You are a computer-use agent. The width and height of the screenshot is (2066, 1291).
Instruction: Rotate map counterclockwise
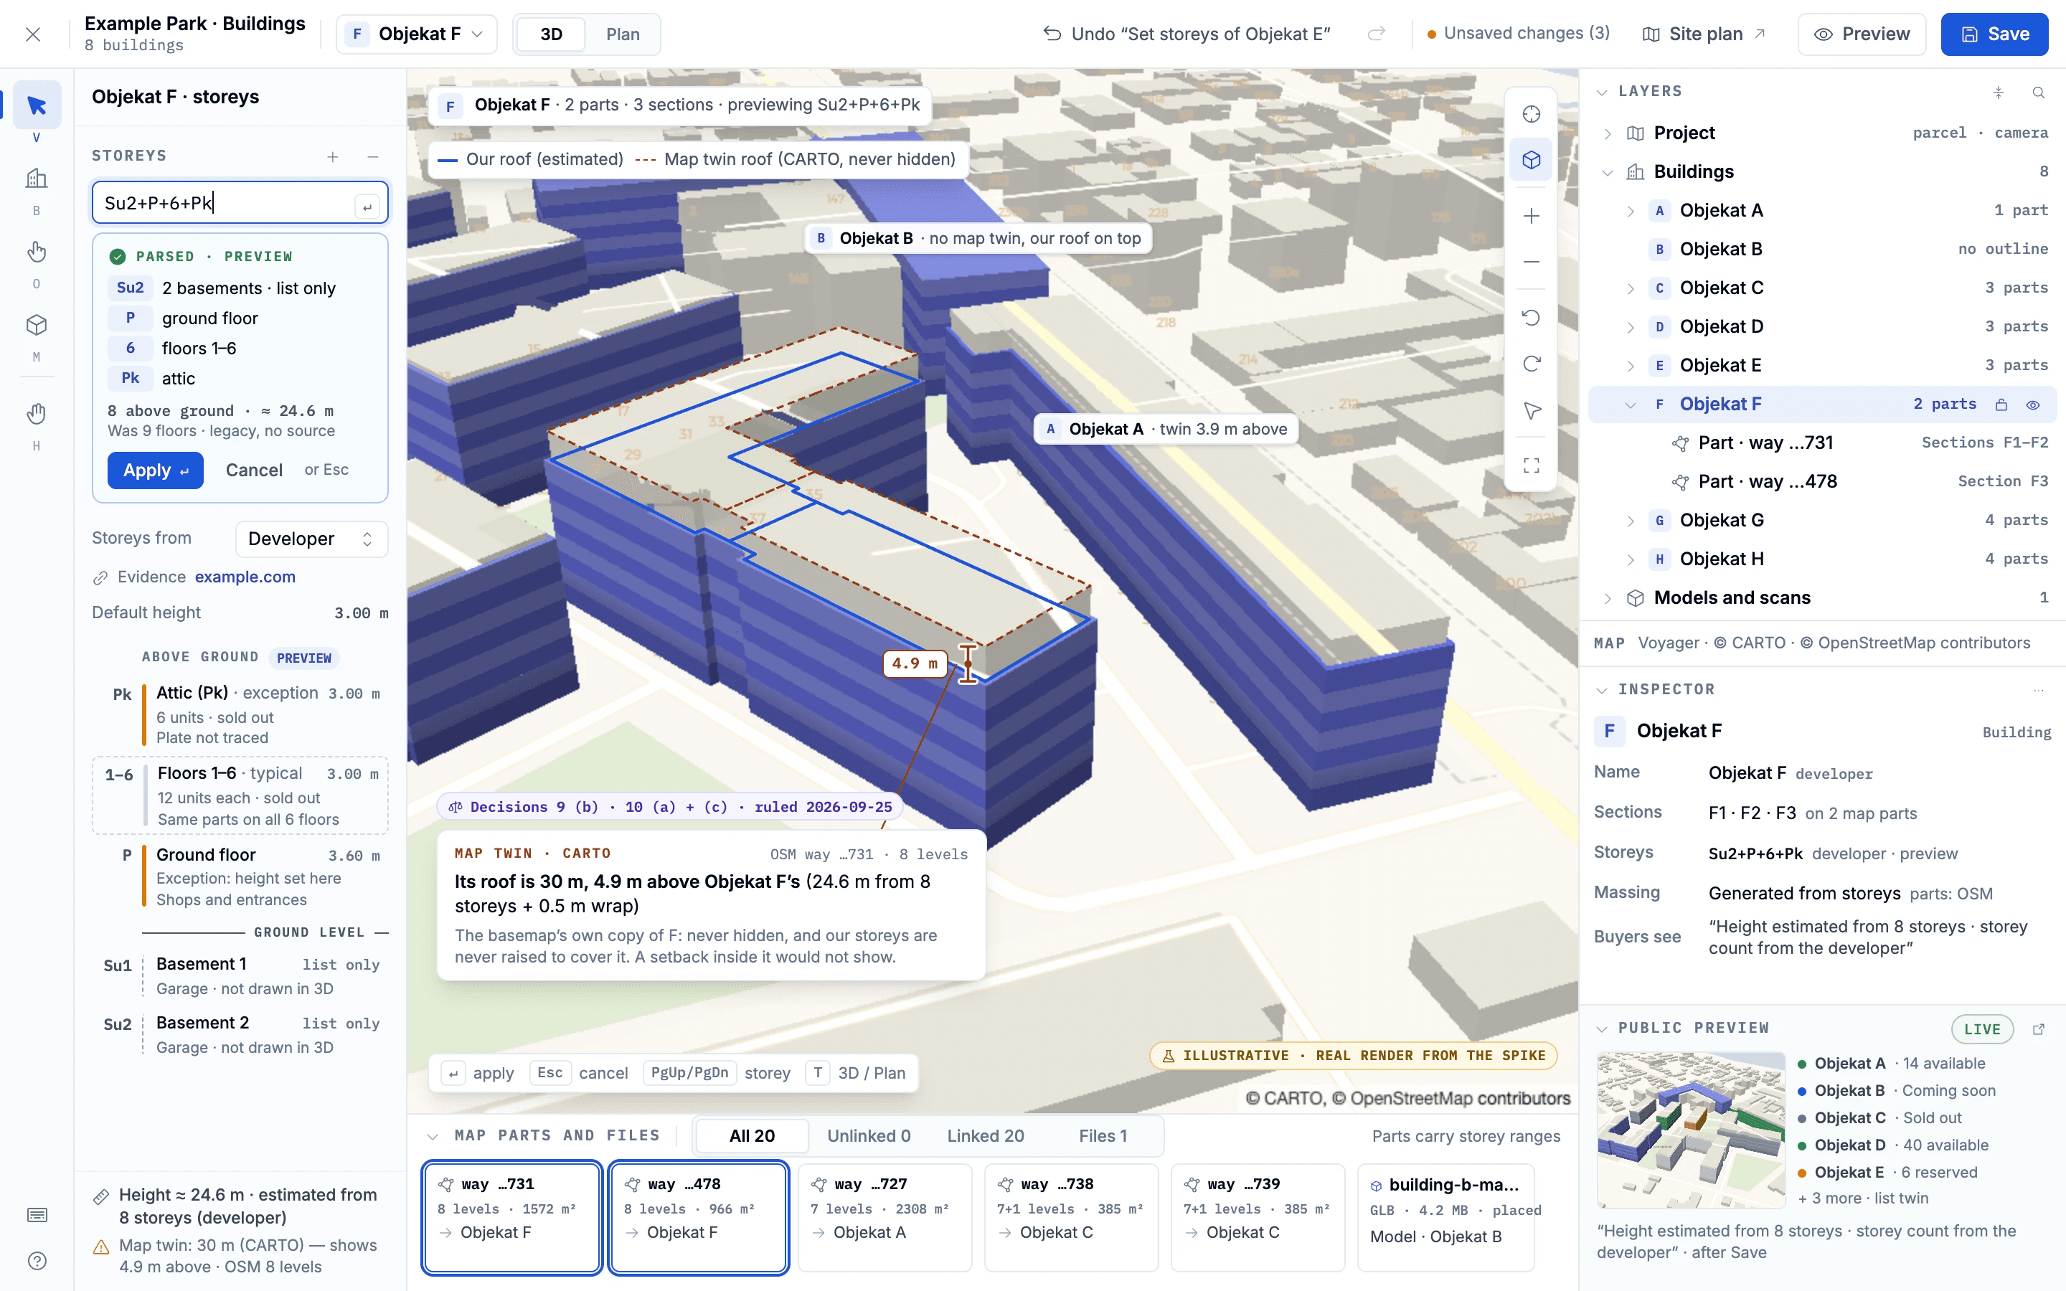pos(1532,318)
